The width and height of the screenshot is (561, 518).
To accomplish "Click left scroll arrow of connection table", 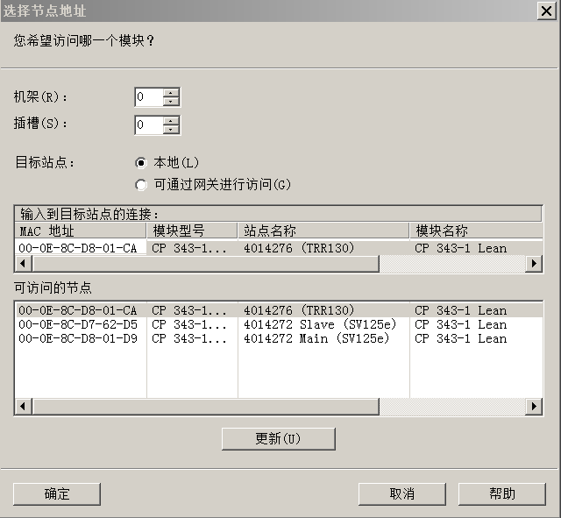I will [x=24, y=264].
